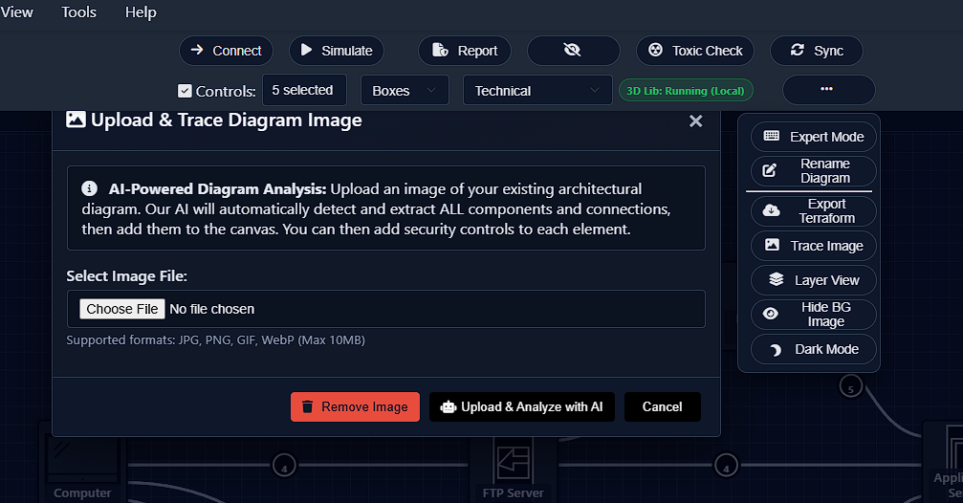Hide the background image

coord(813,315)
